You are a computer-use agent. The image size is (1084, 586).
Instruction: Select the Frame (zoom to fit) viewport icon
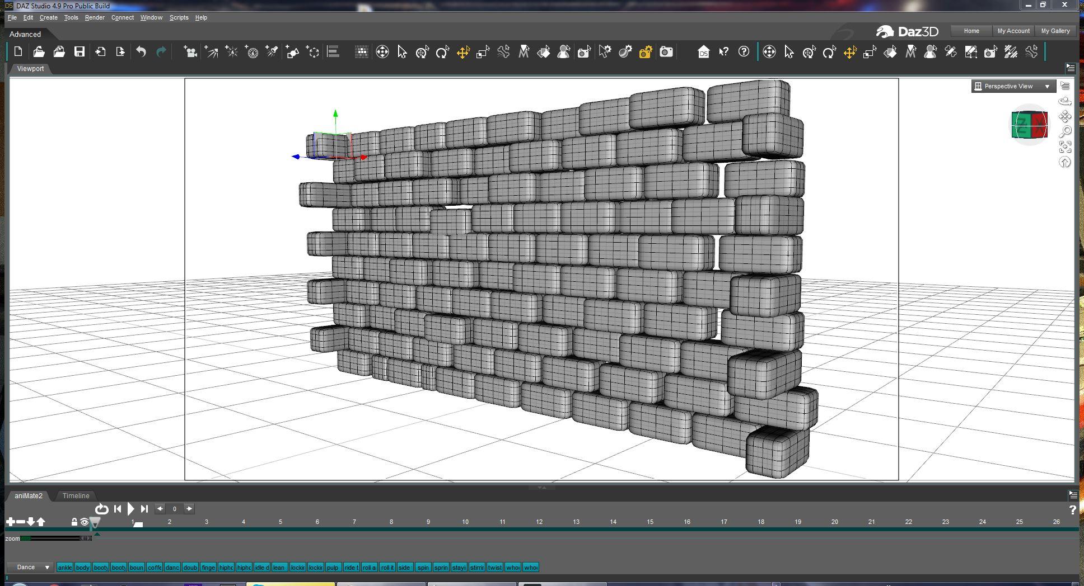click(x=1065, y=147)
